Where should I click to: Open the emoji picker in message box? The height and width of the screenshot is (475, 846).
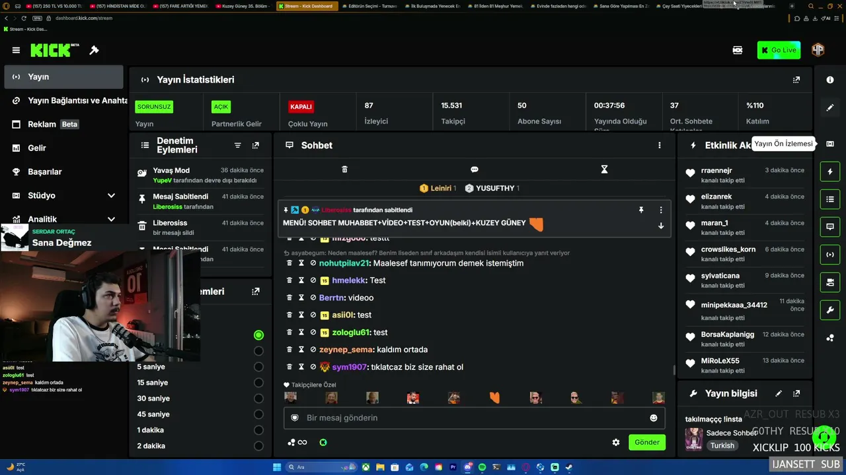(654, 418)
